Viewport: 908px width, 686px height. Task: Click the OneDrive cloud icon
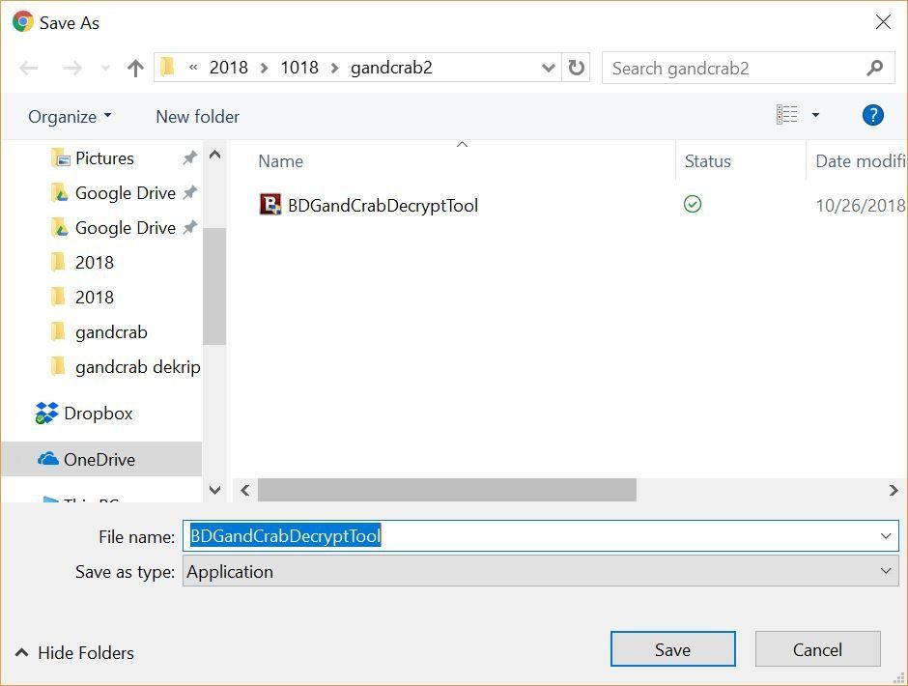coord(48,459)
